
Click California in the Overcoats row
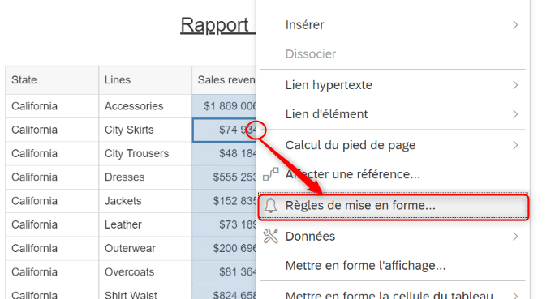(52, 271)
